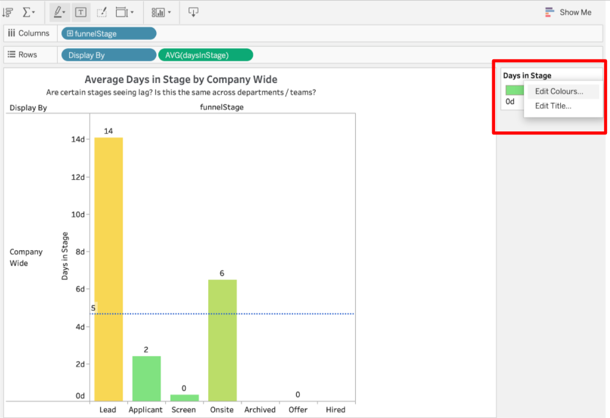610x418 pixels.
Task: Click the Highlight pen tool icon
Action: pos(59,12)
